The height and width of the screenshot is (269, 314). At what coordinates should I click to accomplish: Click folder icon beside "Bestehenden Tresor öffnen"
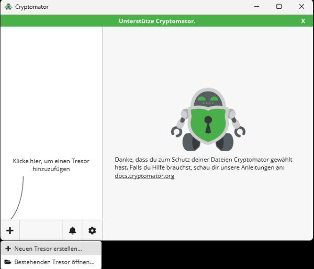coord(8,262)
